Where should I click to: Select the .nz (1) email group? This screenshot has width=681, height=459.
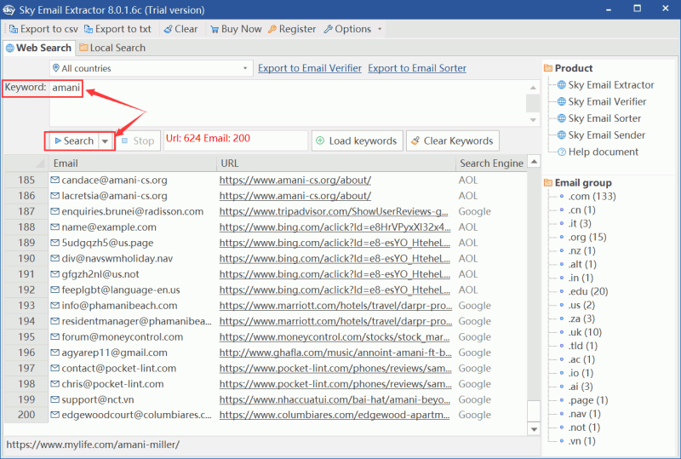pyautogui.click(x=582, y=251)
